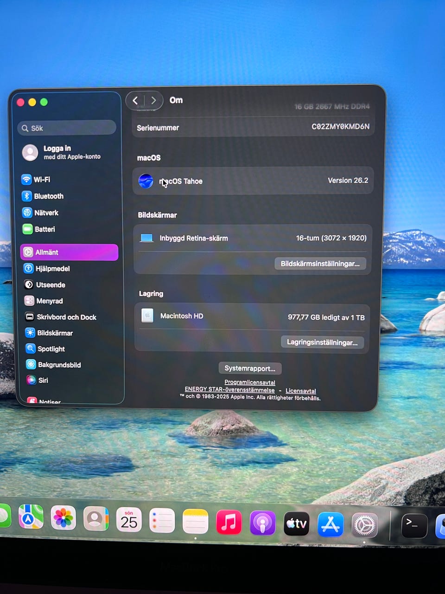Launch Music app from the Dock
Viewport: 445px width, 594px height.
229,522
